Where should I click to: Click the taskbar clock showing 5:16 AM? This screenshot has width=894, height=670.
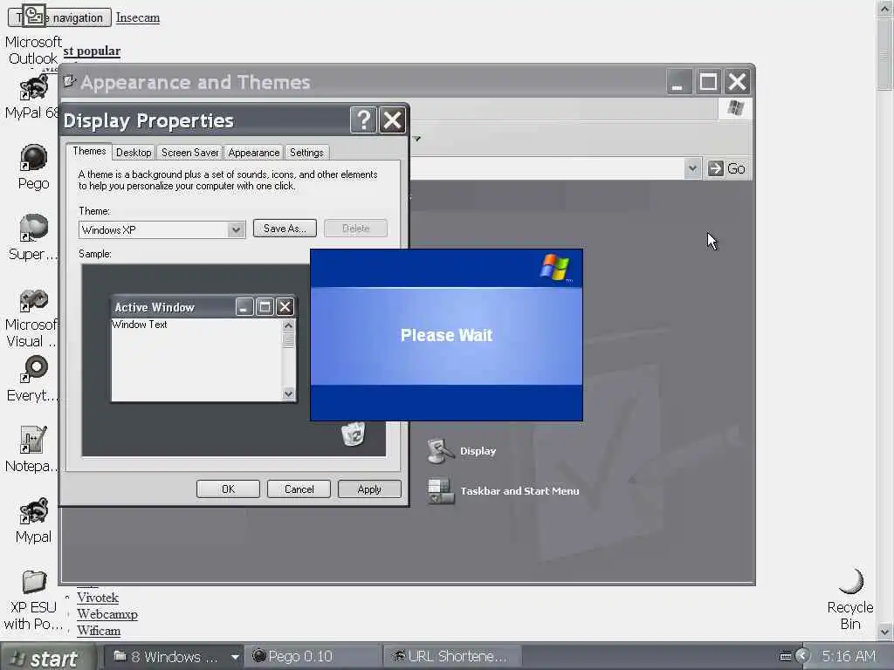[x=849, y=656]
